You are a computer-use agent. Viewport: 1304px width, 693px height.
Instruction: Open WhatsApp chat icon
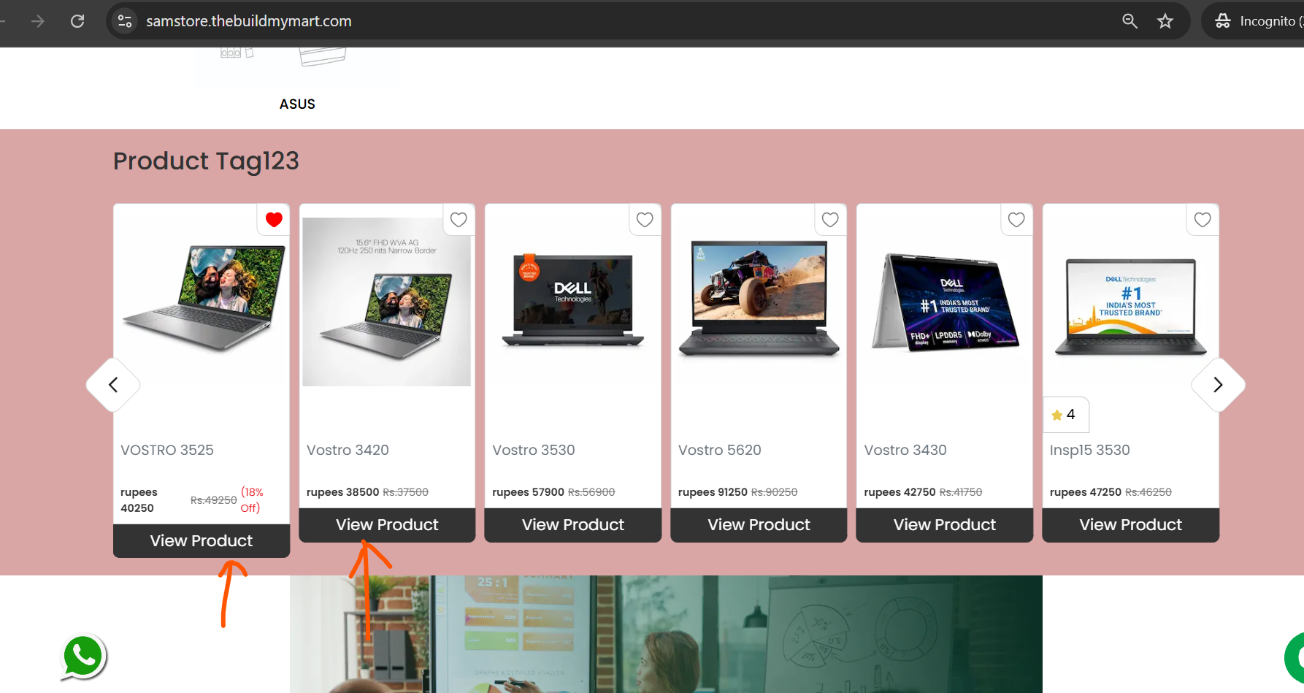point(83,656)
